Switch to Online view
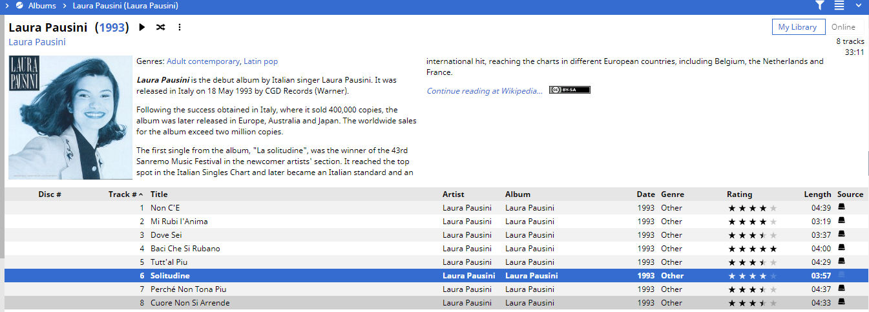The height and width of the screenshot is (312, 869). (x=843, y=27)
